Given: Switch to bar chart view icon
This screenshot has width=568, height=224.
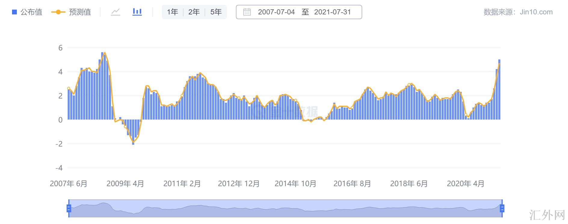Looking at the screenshot, I should coord(137,12).
